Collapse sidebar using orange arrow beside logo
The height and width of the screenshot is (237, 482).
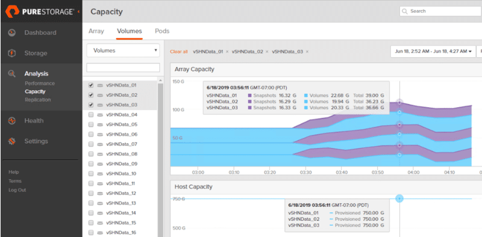(x=78, y=11)
